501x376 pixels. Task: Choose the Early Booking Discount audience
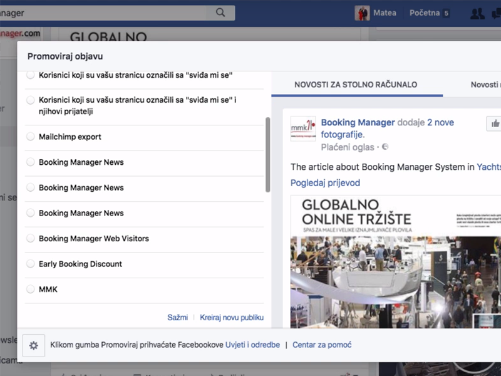click(31, 264)
